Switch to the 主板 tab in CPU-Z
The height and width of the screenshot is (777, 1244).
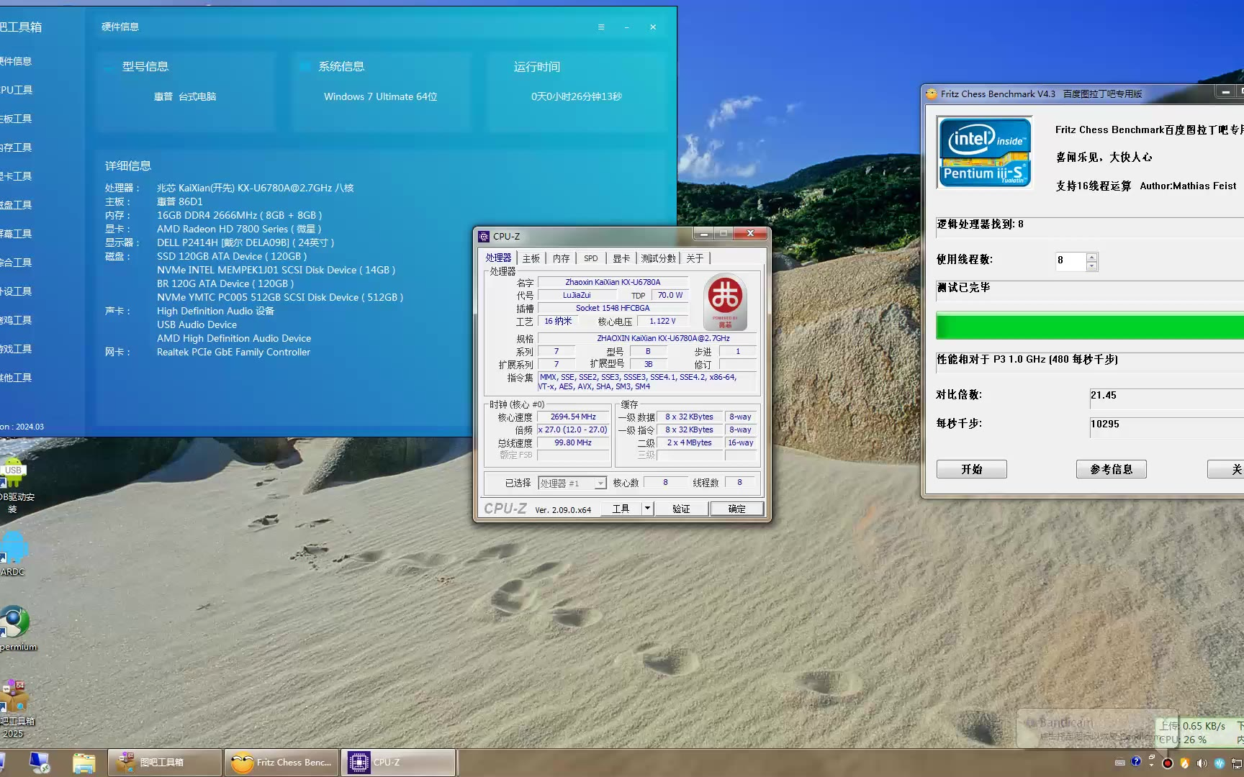531,258
